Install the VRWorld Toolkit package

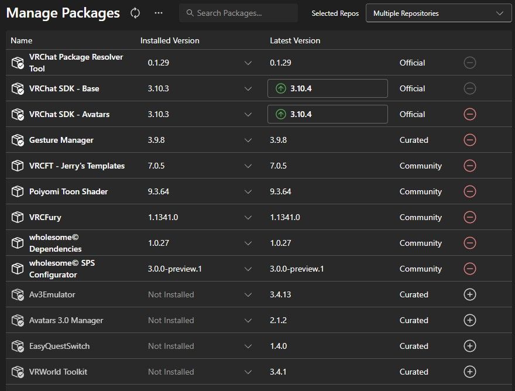coord(470,372)
